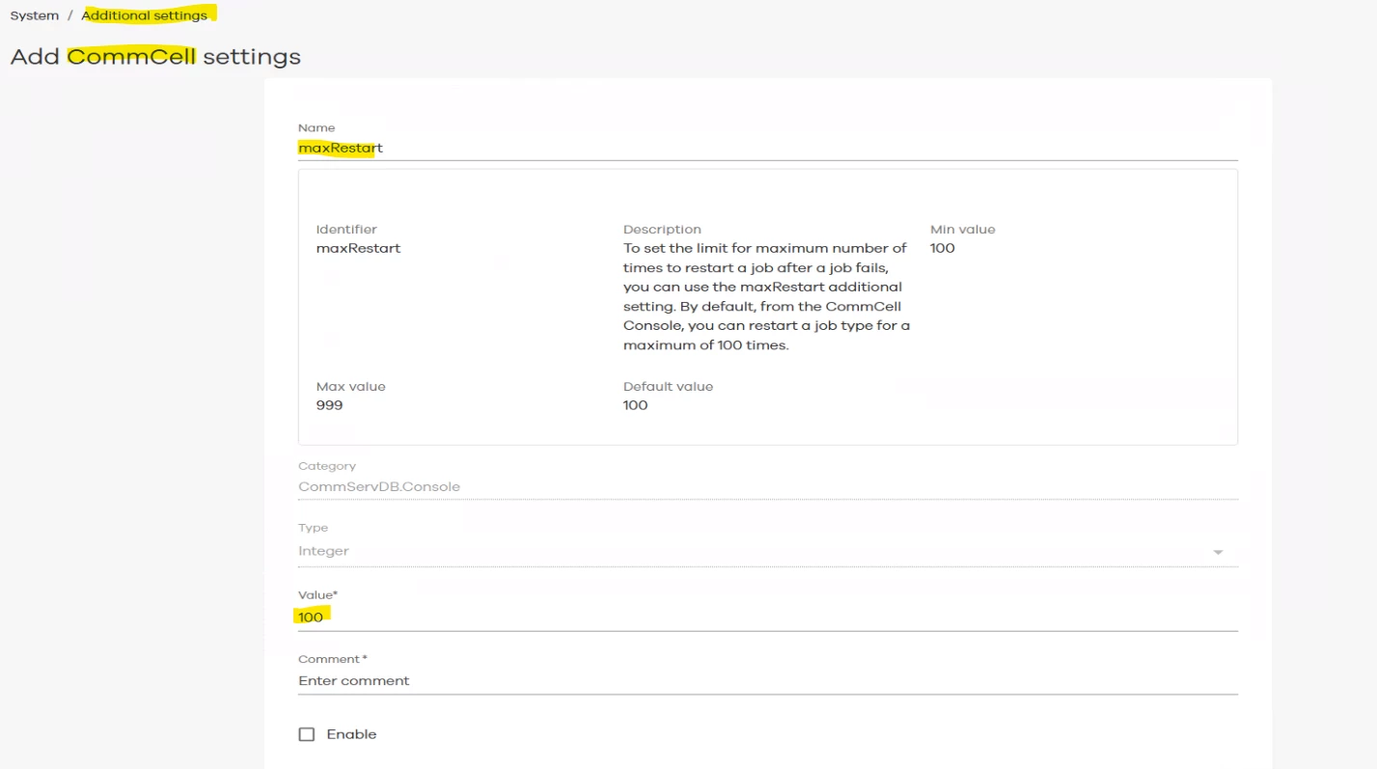
Task: Click the Identifier label
Action: pyautogui.click(x=346, y=230)
